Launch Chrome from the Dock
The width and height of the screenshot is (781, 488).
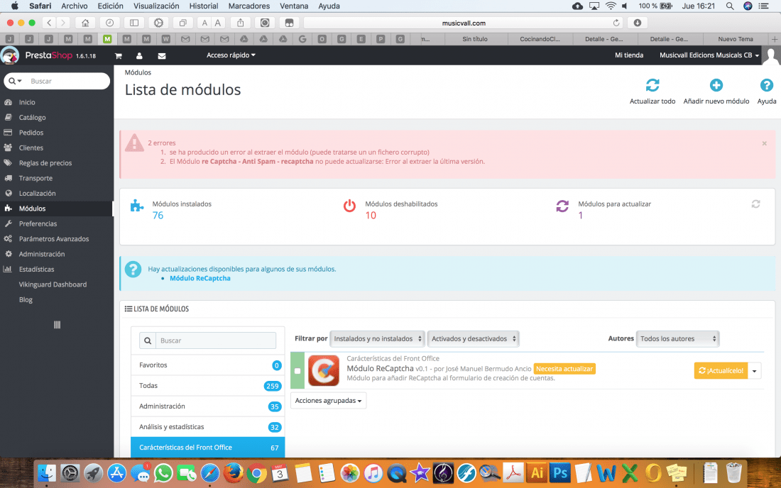(x=256, y=472)
